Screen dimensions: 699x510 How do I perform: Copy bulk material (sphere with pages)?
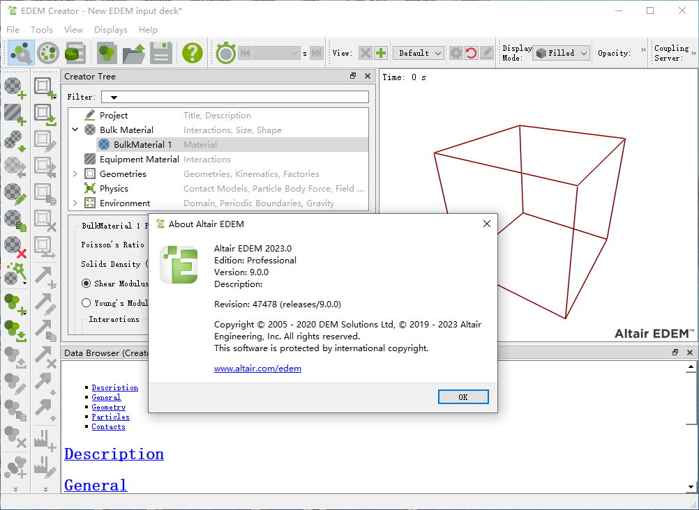15,220
